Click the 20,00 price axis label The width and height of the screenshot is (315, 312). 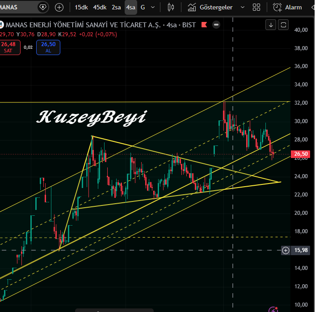point(301,213)
